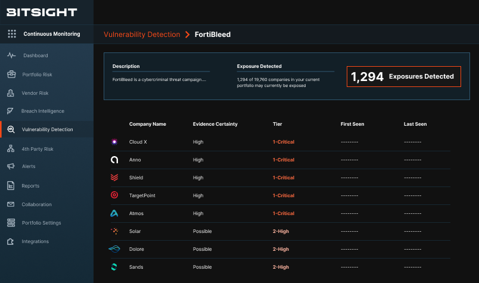Click the Shield company logo
Screen dimensions: 479x283
pyautogui.click(x=114, y=178)
